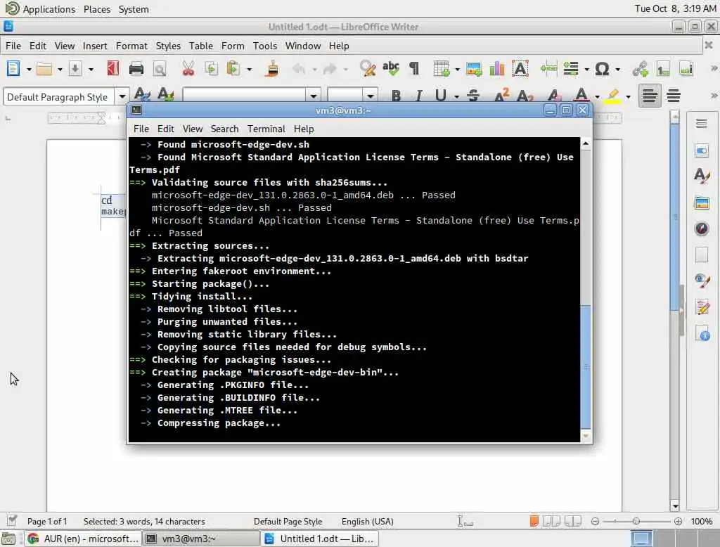The image size is (720, 547).
Task: Click the Print icon
Action: 136,69
